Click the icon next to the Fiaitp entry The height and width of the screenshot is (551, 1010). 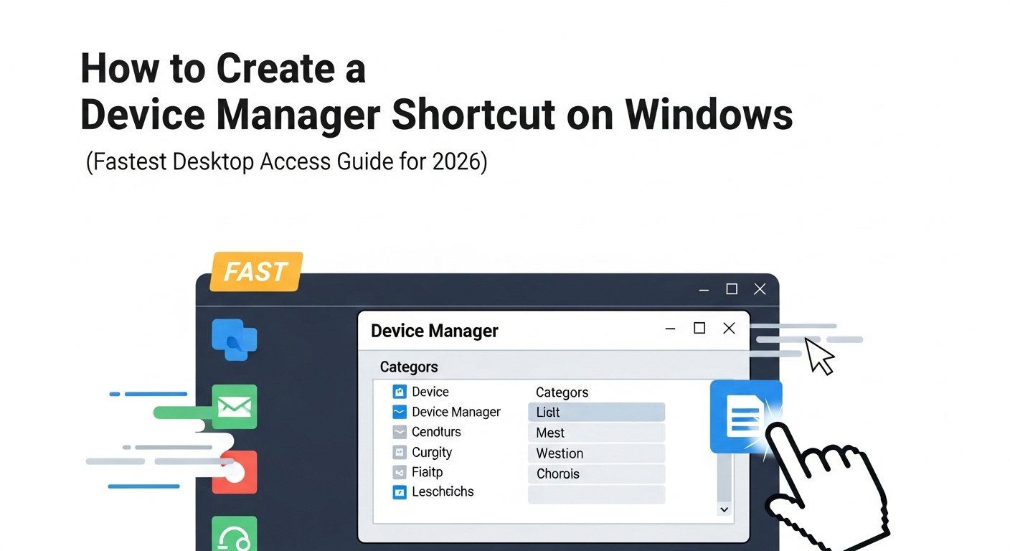pos(400,472)
